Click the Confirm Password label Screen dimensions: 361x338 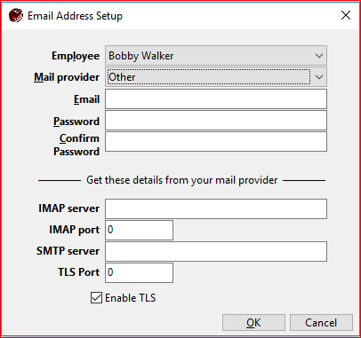[x=76, y=145]
